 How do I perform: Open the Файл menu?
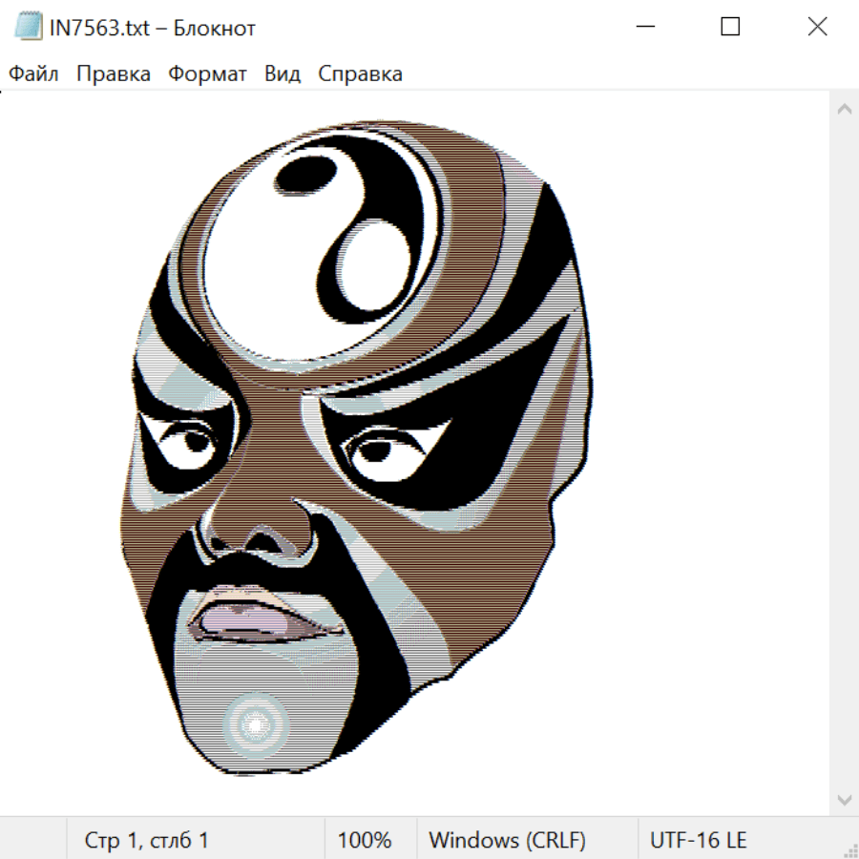pyautogui.click(x=34, y=73)
